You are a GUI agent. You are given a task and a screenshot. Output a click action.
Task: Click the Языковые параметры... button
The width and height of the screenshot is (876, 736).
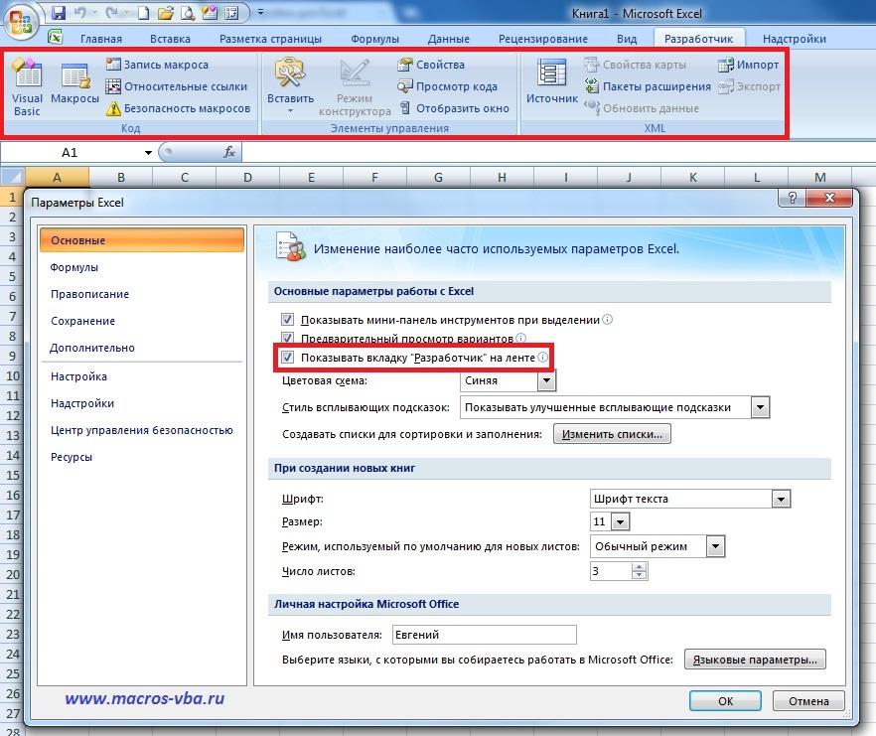coord(755,660)
